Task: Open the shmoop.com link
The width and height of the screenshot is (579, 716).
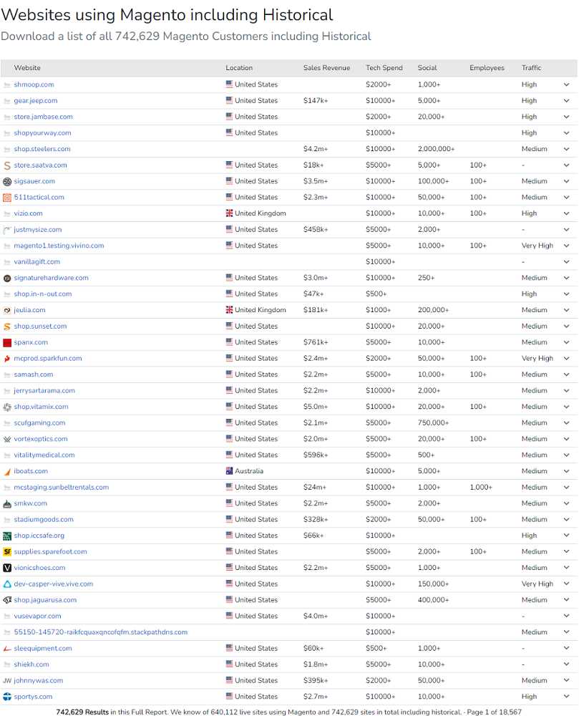Action: (34, 84)
